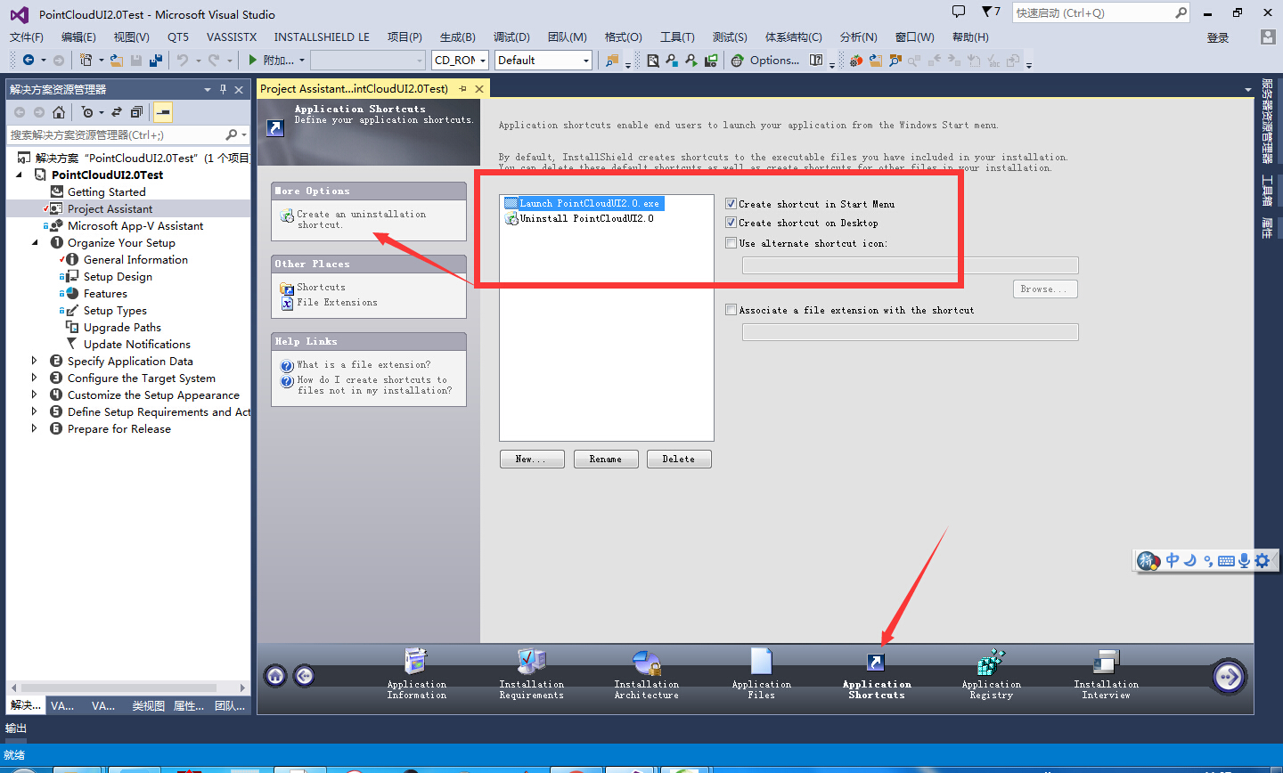Open the 生成(B) menu
The height and width of the screenshot is (773, 1283).
click(x=458, y=37)
